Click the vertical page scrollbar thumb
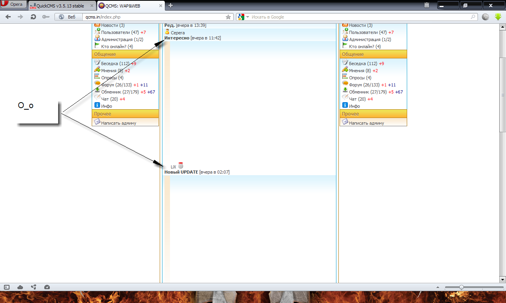 click(x=503, y=95)
